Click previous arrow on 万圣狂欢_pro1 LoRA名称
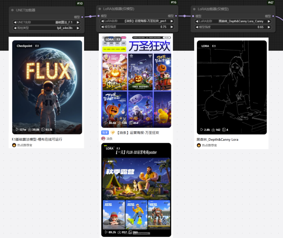Screen dimensions: 283x238 (102, 21)
